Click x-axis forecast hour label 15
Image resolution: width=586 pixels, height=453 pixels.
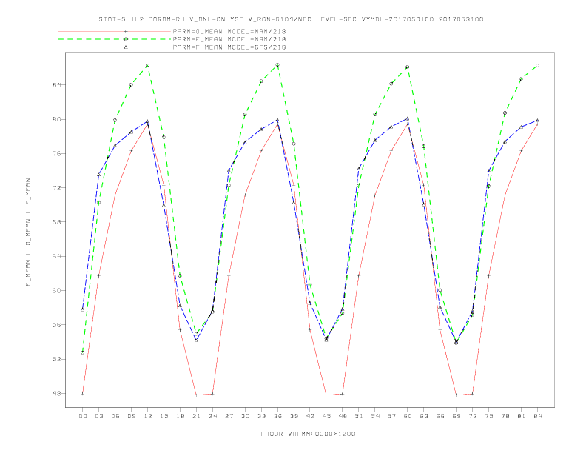pyautogui.click(x=164, y=416)
